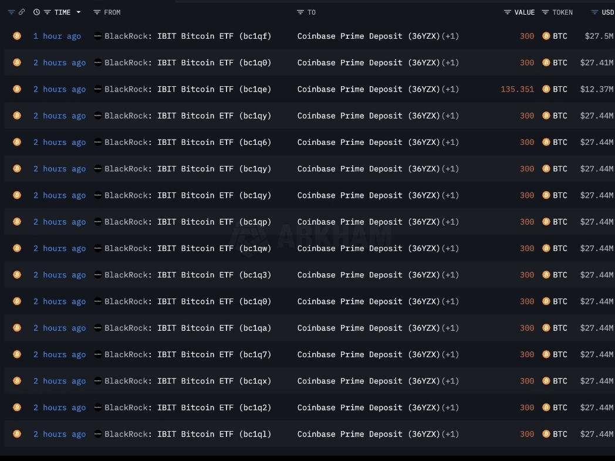
Task: Open the filter icon next to the TIME column
Action: coord(48,12)
